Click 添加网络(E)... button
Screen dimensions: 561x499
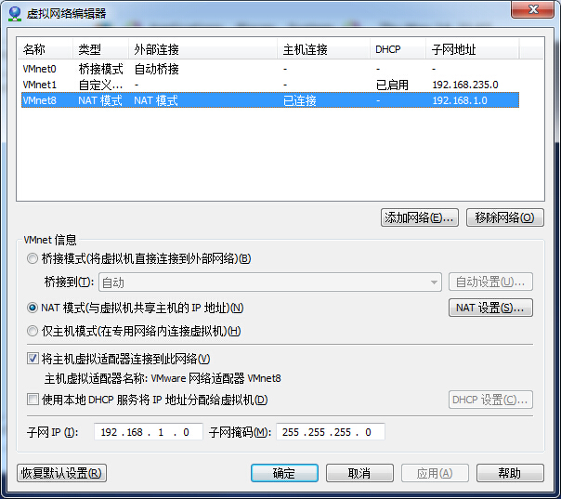tap(419, 217)
